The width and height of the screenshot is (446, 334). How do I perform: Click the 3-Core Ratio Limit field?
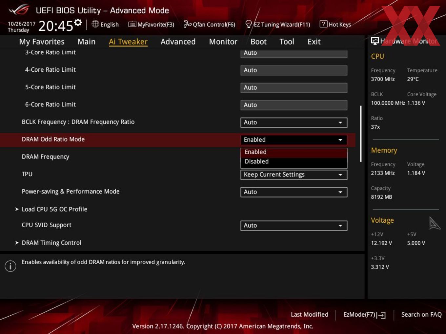[294, 53]
